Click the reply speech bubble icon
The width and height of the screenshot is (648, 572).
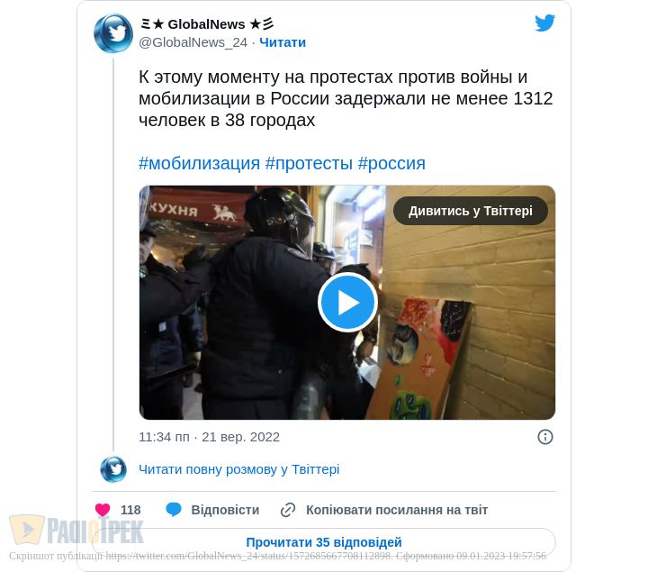174,510
